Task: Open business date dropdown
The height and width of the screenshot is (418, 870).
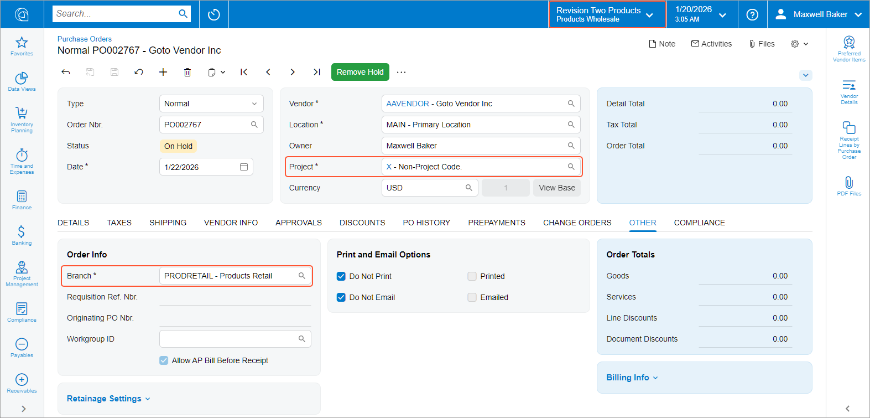Action: point(702,14)
